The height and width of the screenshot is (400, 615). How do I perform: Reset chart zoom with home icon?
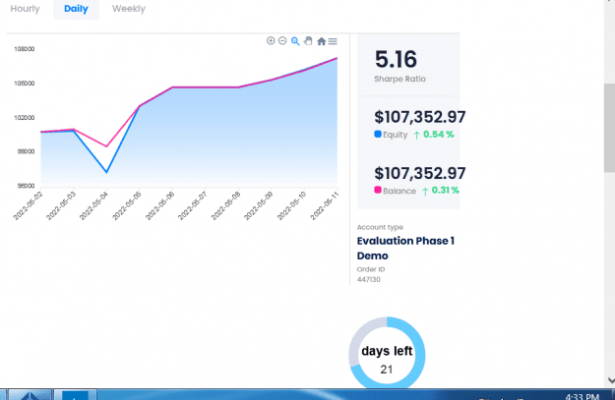coord(321,41)
